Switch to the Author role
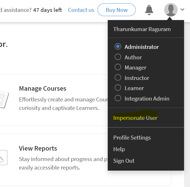The width and height of the screenshot is (190, 187). 118,57
